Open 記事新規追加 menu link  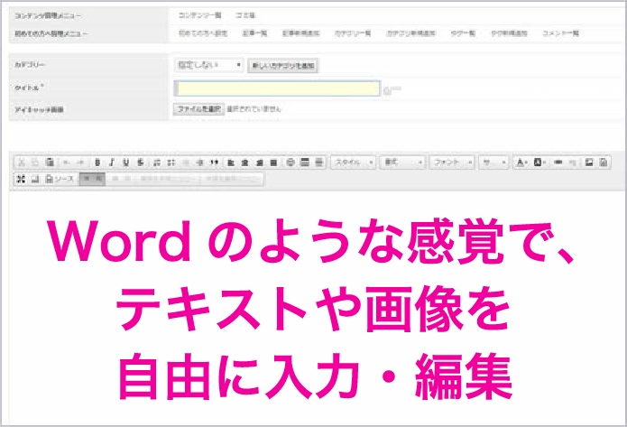coord(300,33)
